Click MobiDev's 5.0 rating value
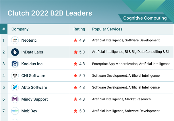Screen dimensions: 174x121 point(82,111)
